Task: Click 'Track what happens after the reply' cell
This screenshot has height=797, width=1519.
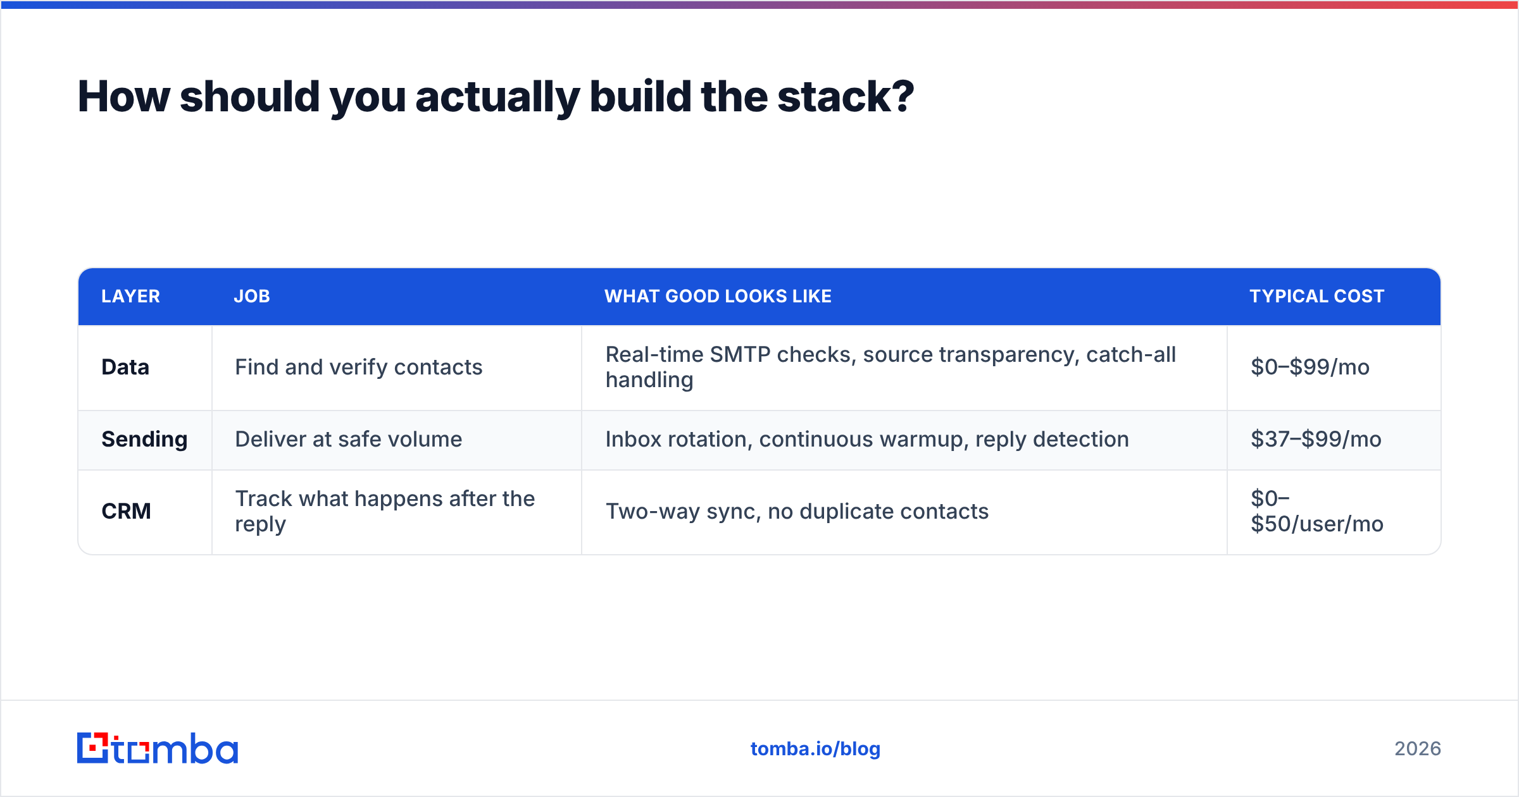Action: pos(397,512)
